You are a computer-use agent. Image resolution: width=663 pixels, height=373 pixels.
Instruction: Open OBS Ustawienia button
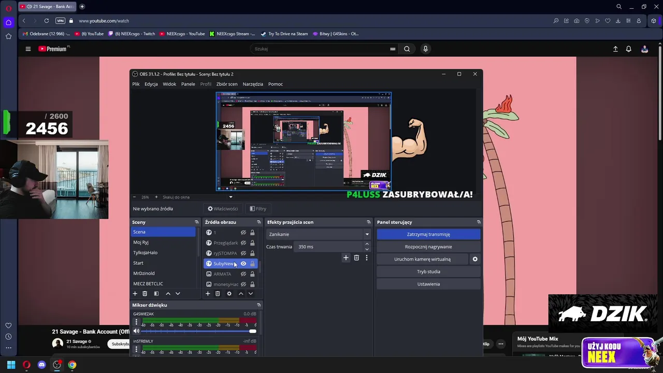point(428,284)
